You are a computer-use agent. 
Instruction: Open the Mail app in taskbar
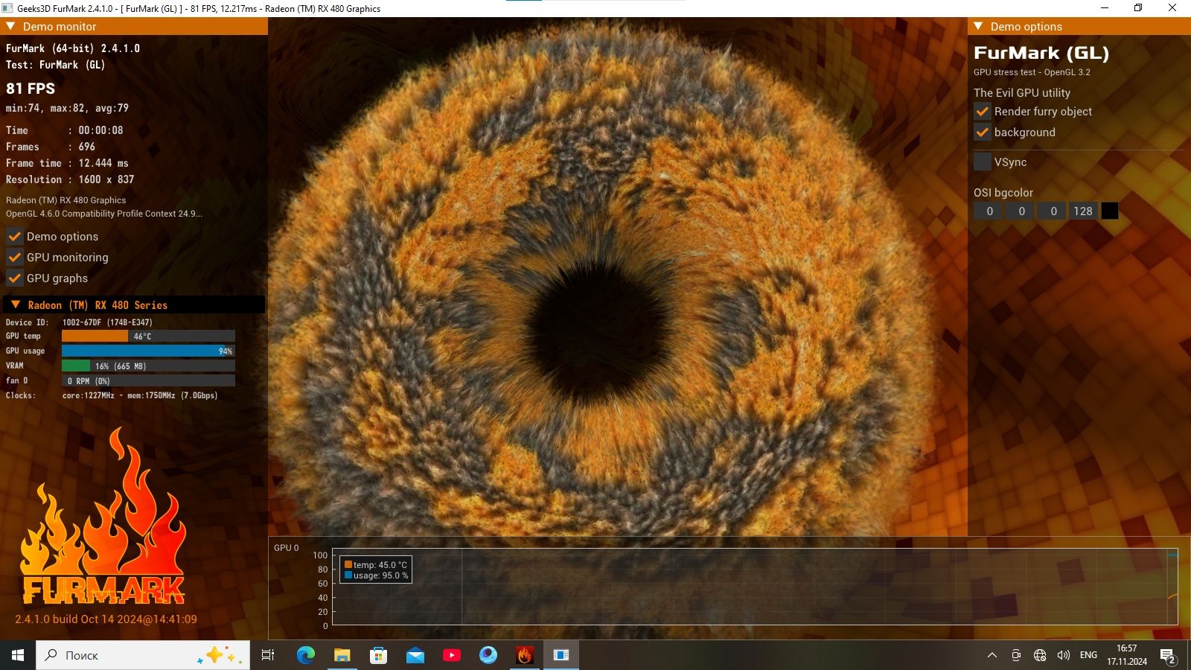(x=415, y=655)
